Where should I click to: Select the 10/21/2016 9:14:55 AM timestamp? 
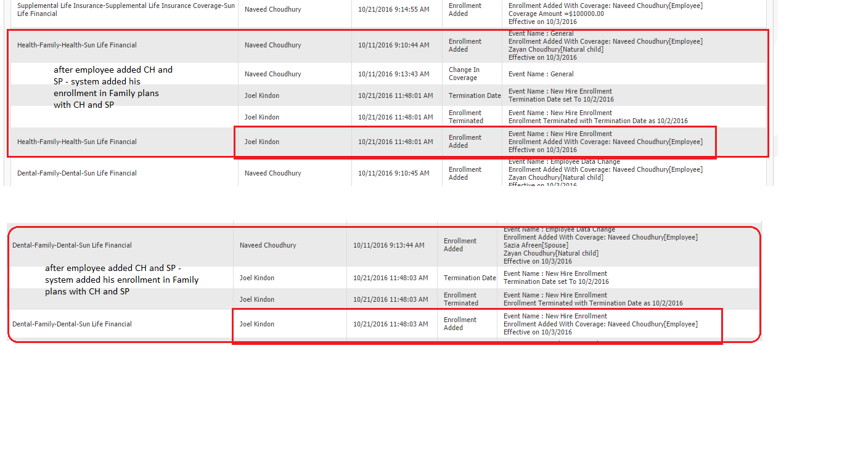coord(393,9)
